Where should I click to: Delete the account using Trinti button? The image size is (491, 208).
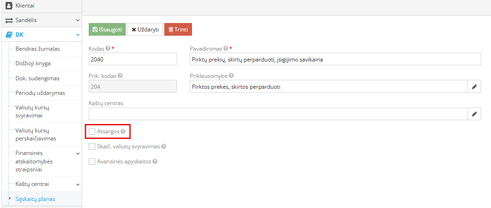pyautogui.click(x=178, y=30)
